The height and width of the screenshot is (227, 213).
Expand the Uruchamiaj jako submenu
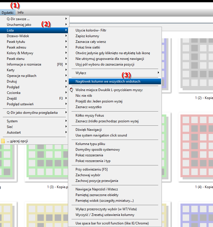point(34,25)
